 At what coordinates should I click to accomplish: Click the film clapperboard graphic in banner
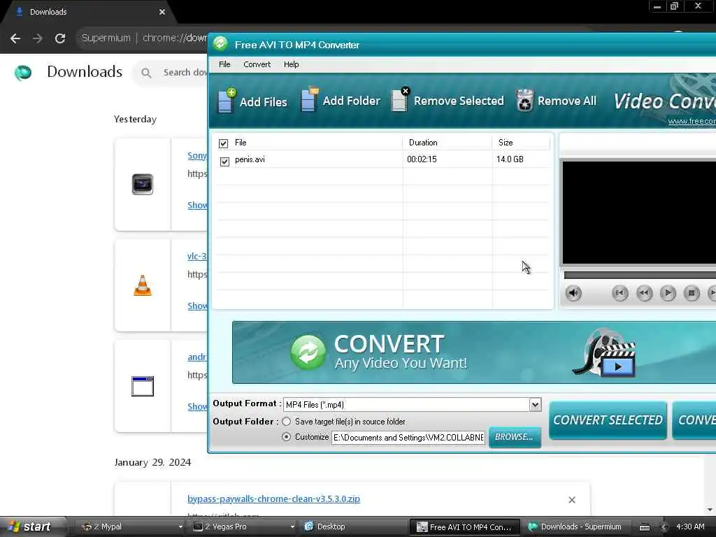603,352
